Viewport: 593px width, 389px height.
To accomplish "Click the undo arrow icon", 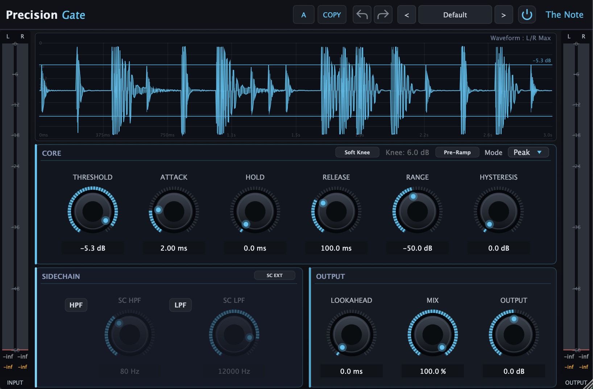I will tap(362, 14).
